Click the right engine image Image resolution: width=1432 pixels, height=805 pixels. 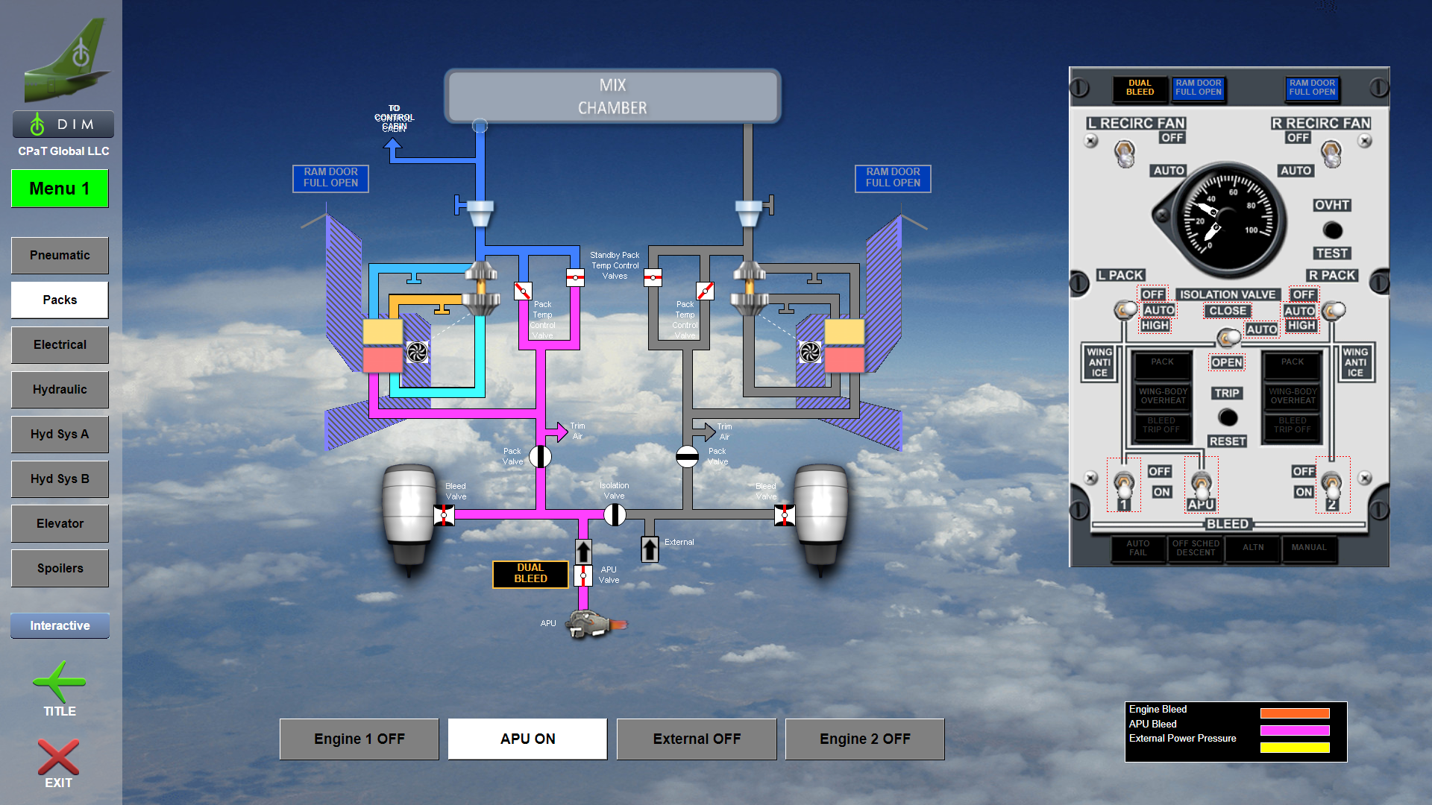tap(820, 518)
